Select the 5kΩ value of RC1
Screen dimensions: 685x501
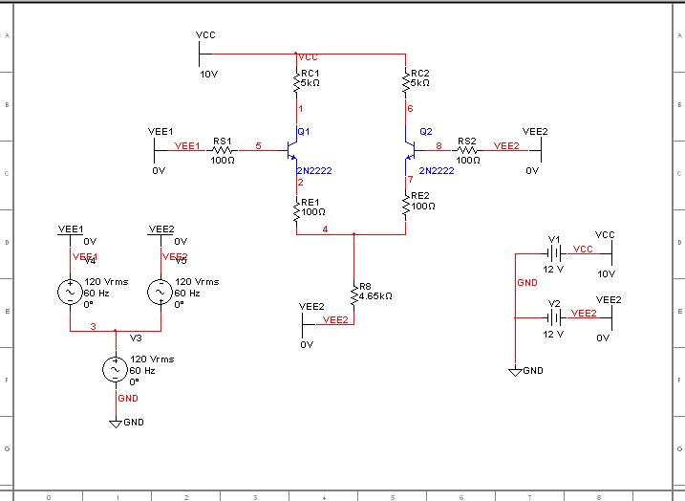[310, 83]
